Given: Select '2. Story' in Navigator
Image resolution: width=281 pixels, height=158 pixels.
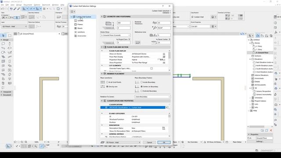Looking at the screenshot, I should 259,46.
